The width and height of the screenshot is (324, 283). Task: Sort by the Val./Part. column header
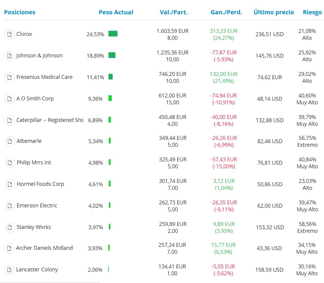[x=174, y=12]
